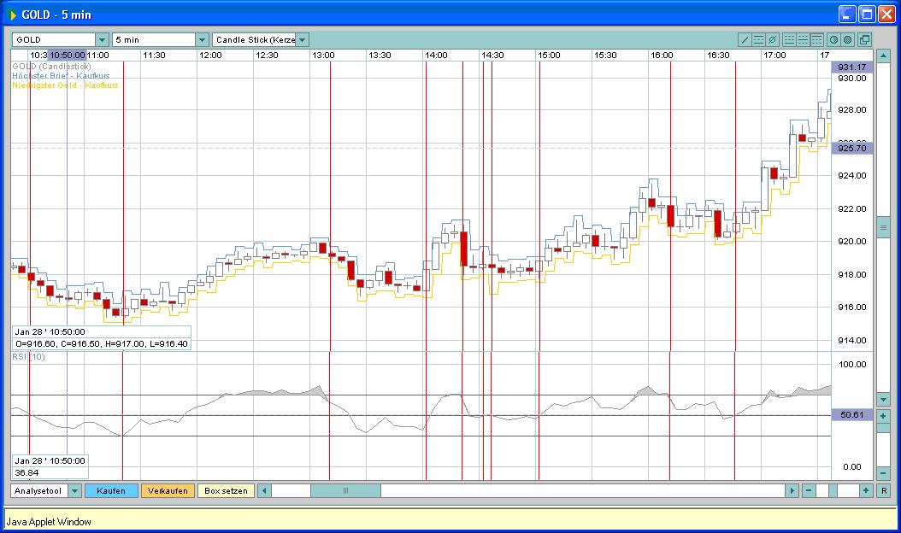This screenshot has height=533, width=901.
Task: Click the vertical price scrollbar thumb
Action: [x=883, y=227]
